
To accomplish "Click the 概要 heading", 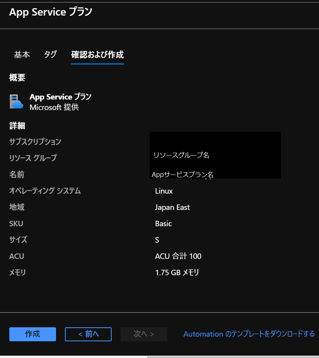I will tap(17, 78).
